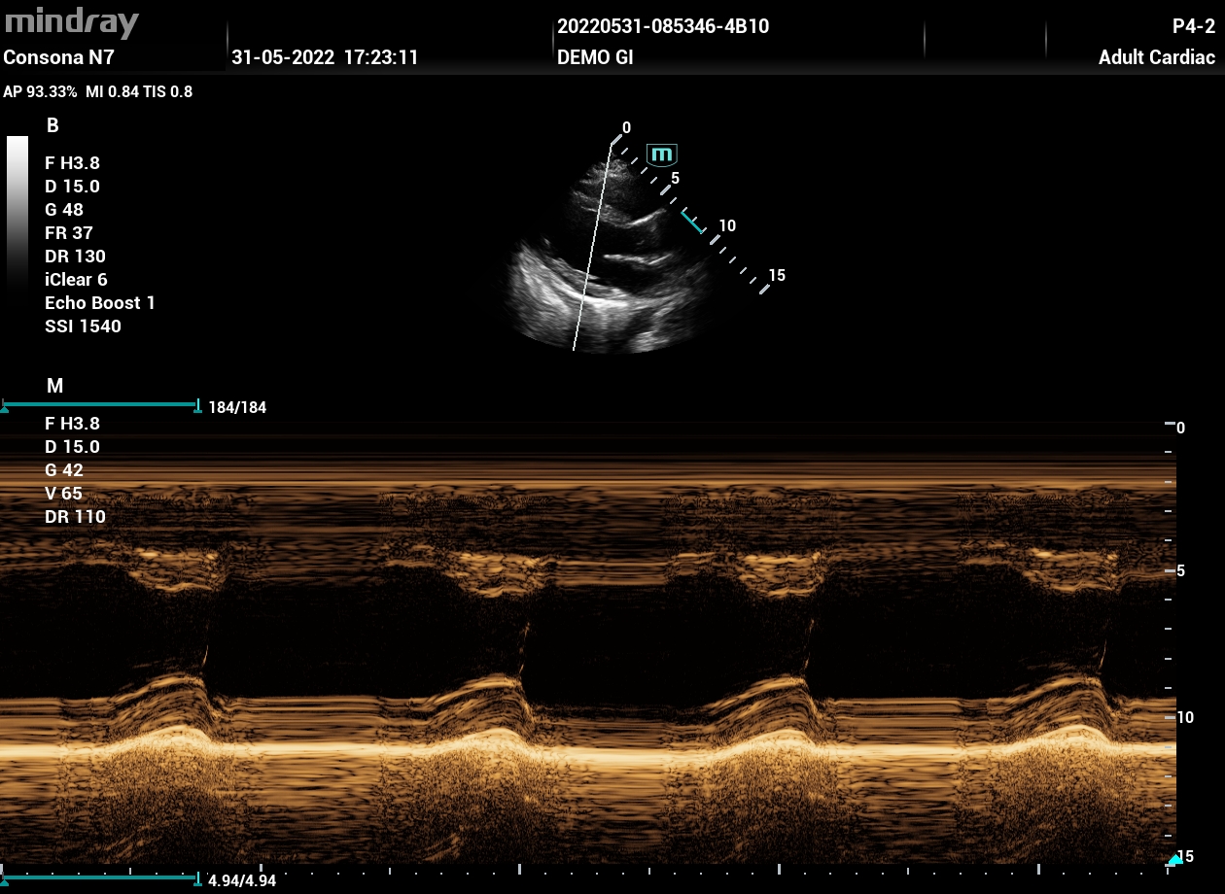Click the probe orientation marker icon
The width and height of the screenshot is (1225, 894).
coord(662,155)
